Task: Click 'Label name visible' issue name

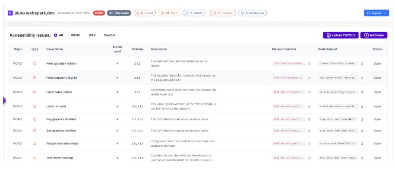Action: [x=59, y=92]
